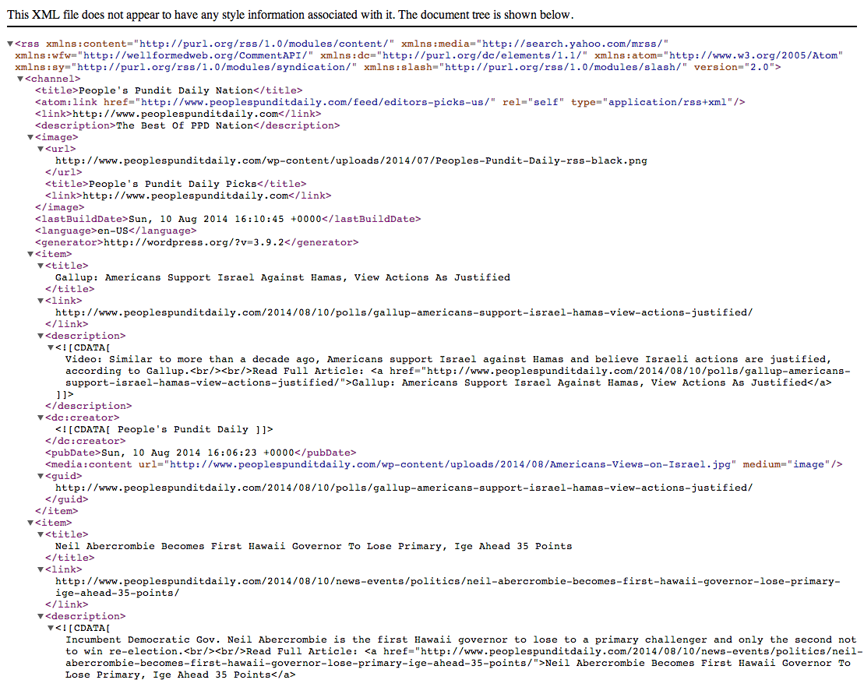864x680 pixels.
Task: Collapse title node with Gallup headline
Action: pos(41,266)
